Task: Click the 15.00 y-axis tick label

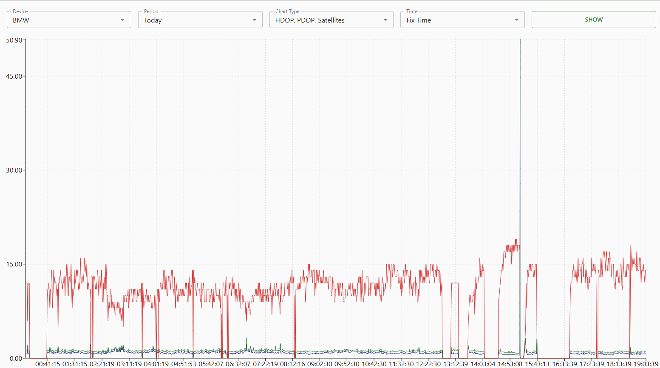Action: click(14, 264)
